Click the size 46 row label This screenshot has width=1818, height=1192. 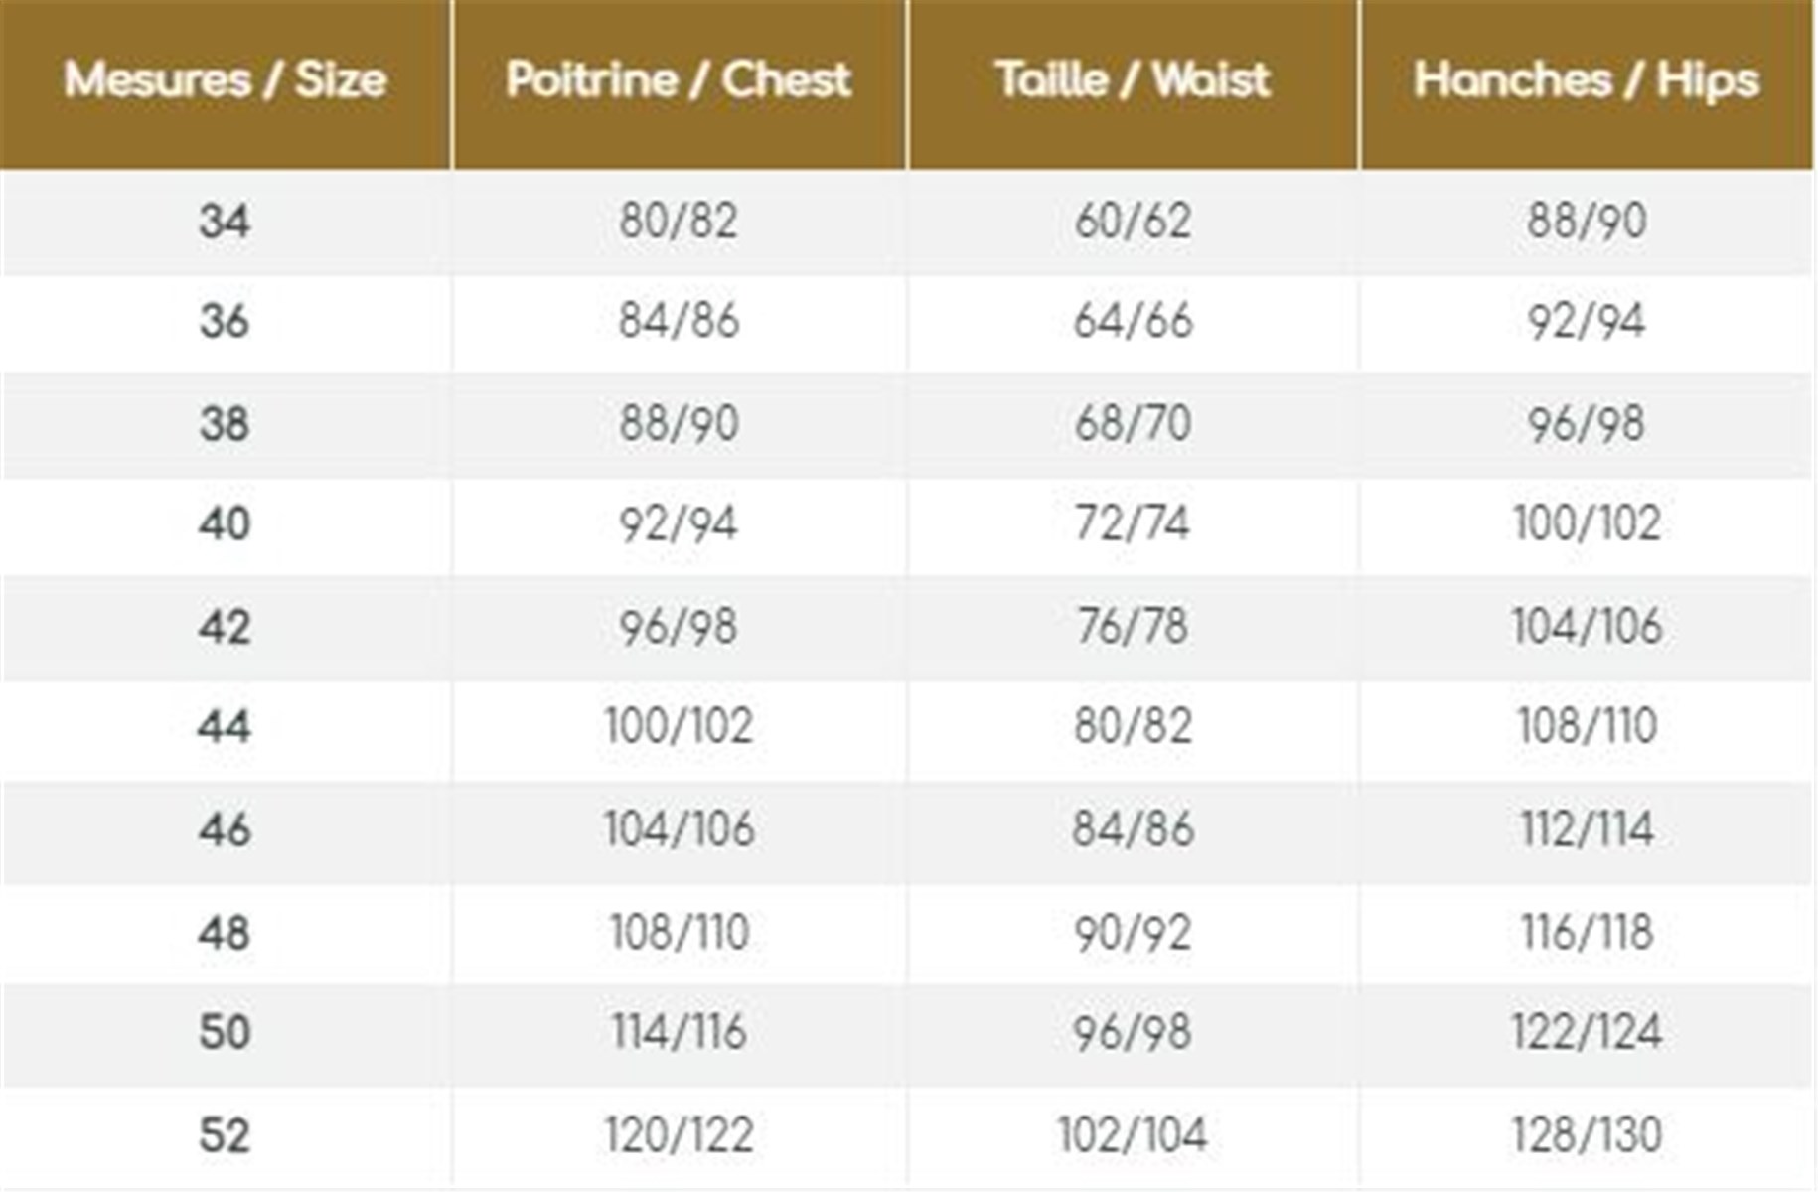pyautogui.click(x=225, y=829)
